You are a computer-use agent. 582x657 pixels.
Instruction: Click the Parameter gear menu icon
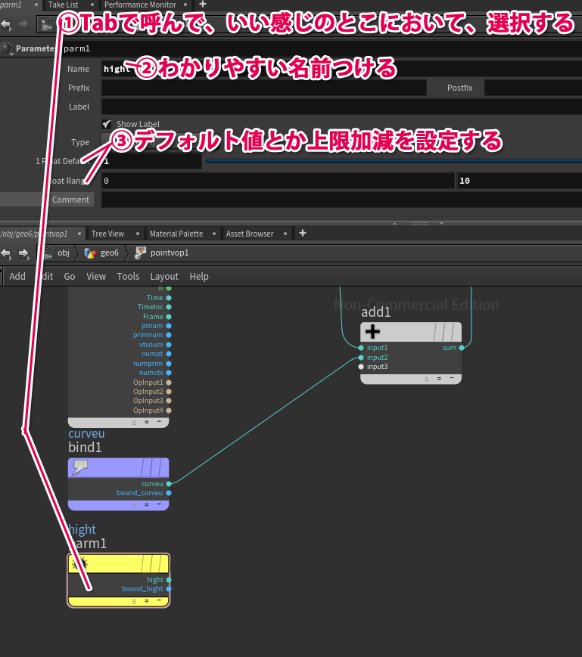[x=6, y=48]
